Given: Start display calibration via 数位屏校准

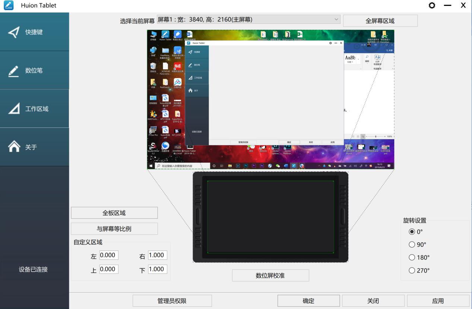Looking at the screenshot, I should tap(270, 275).
